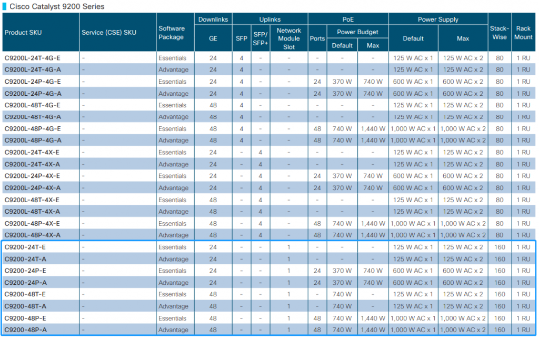Select the C9200-48P-A product SKU
Image resolution: width=539 pixels, height=339 pixels.
24,330
